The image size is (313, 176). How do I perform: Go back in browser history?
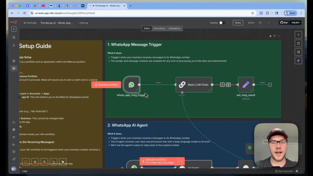click(12, 13)
